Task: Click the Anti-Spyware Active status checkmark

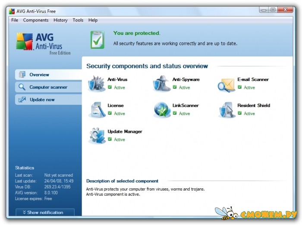Action: click(x=175, y=87)
